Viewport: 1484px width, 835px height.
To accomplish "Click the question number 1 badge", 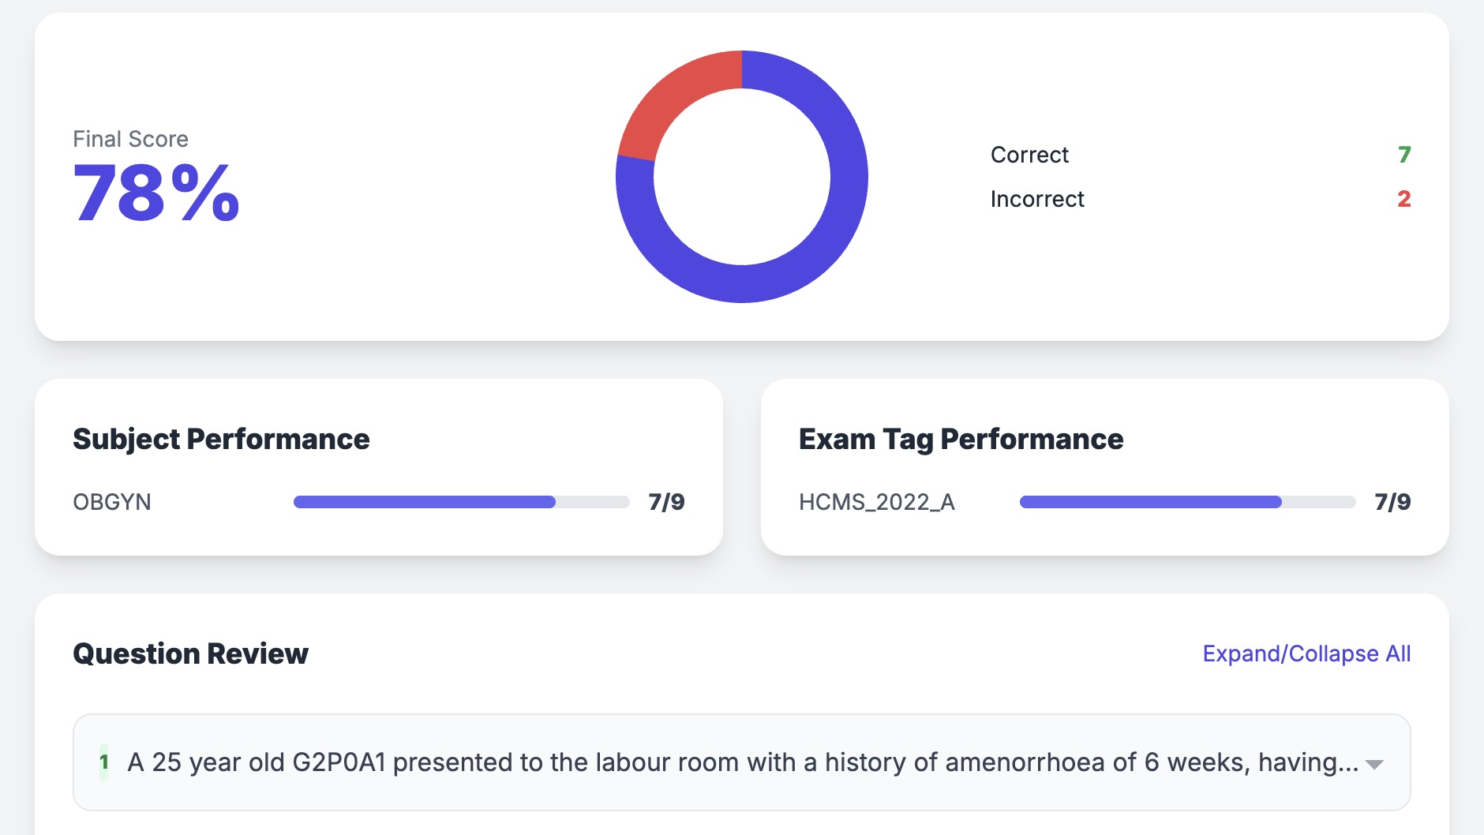I will point(103,762).
